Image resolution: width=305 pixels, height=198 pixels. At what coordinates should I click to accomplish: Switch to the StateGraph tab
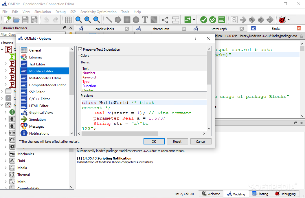pos(218,29)
